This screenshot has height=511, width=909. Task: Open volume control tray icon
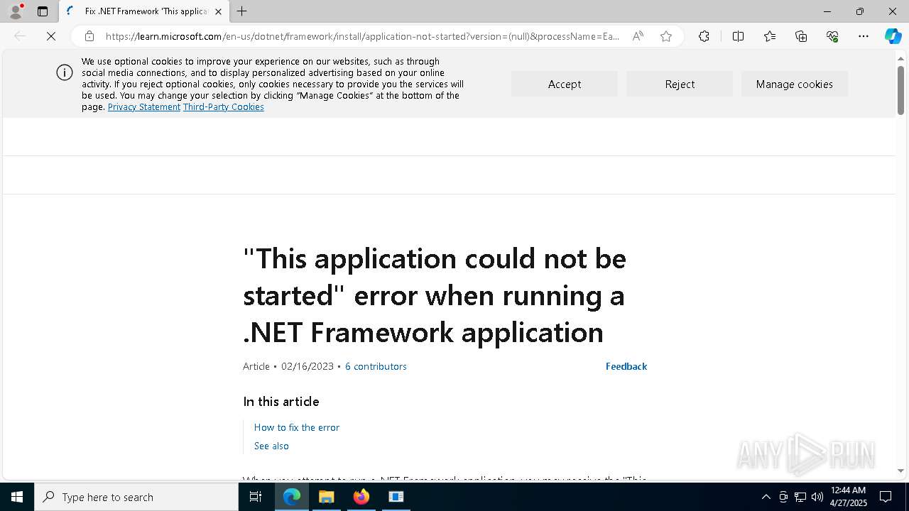817,497
